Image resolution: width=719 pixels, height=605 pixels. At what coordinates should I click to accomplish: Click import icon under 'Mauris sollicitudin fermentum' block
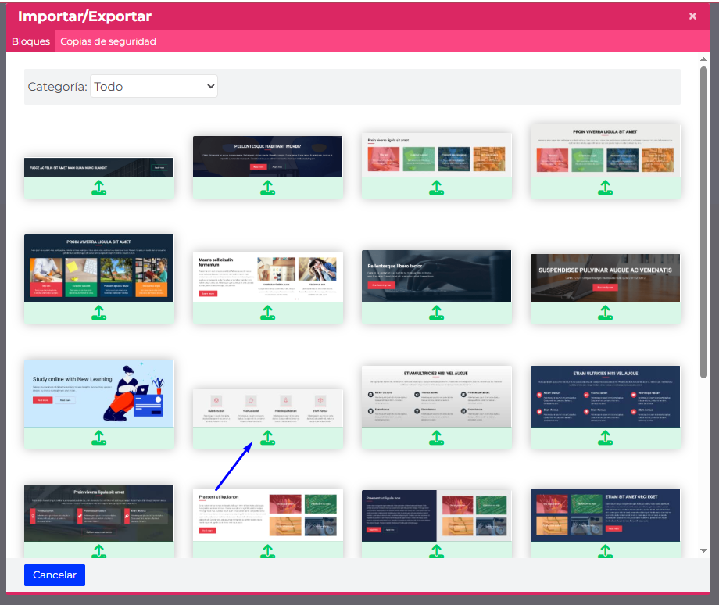point(267,313)
